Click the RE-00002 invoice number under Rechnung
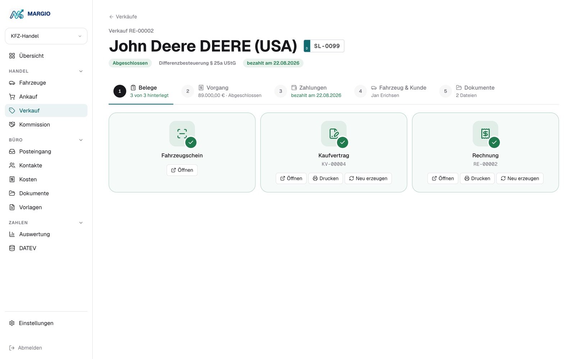 485,164
